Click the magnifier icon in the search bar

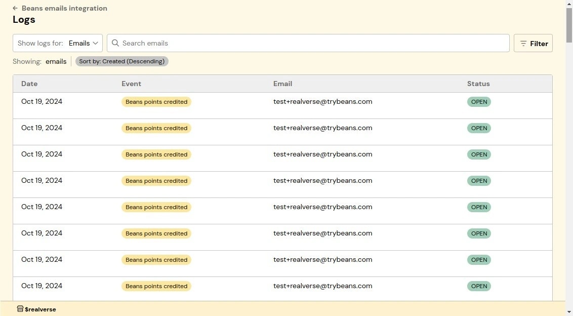click(115, 43)
